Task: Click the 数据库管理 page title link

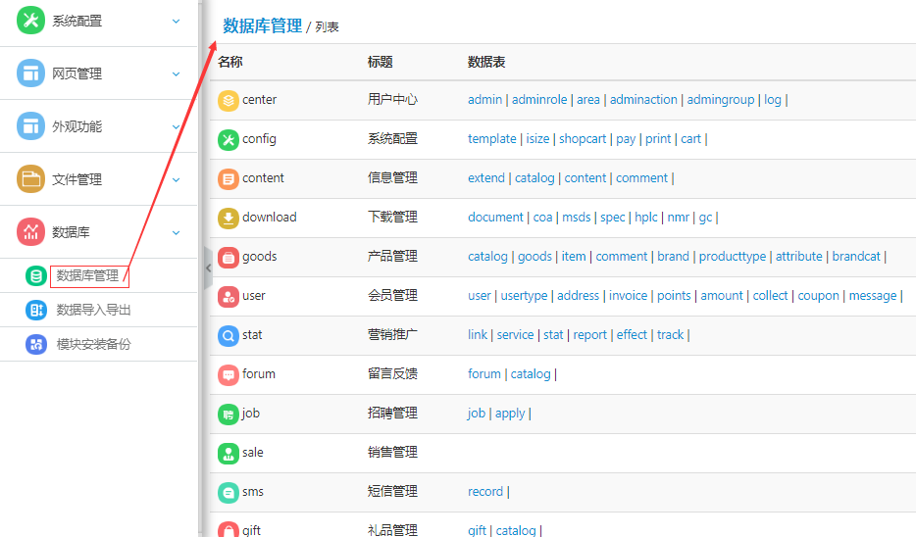Action: 262,26
